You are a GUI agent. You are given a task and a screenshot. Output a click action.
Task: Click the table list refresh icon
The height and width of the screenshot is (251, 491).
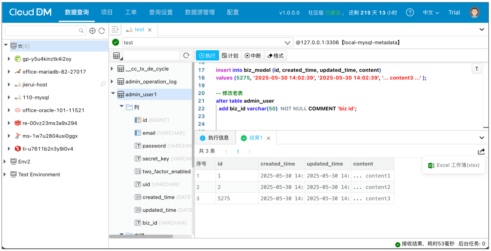tap(186, 56)
